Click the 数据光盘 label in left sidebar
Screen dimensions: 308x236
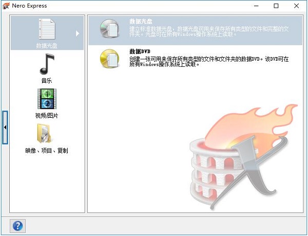coord(47,46)
